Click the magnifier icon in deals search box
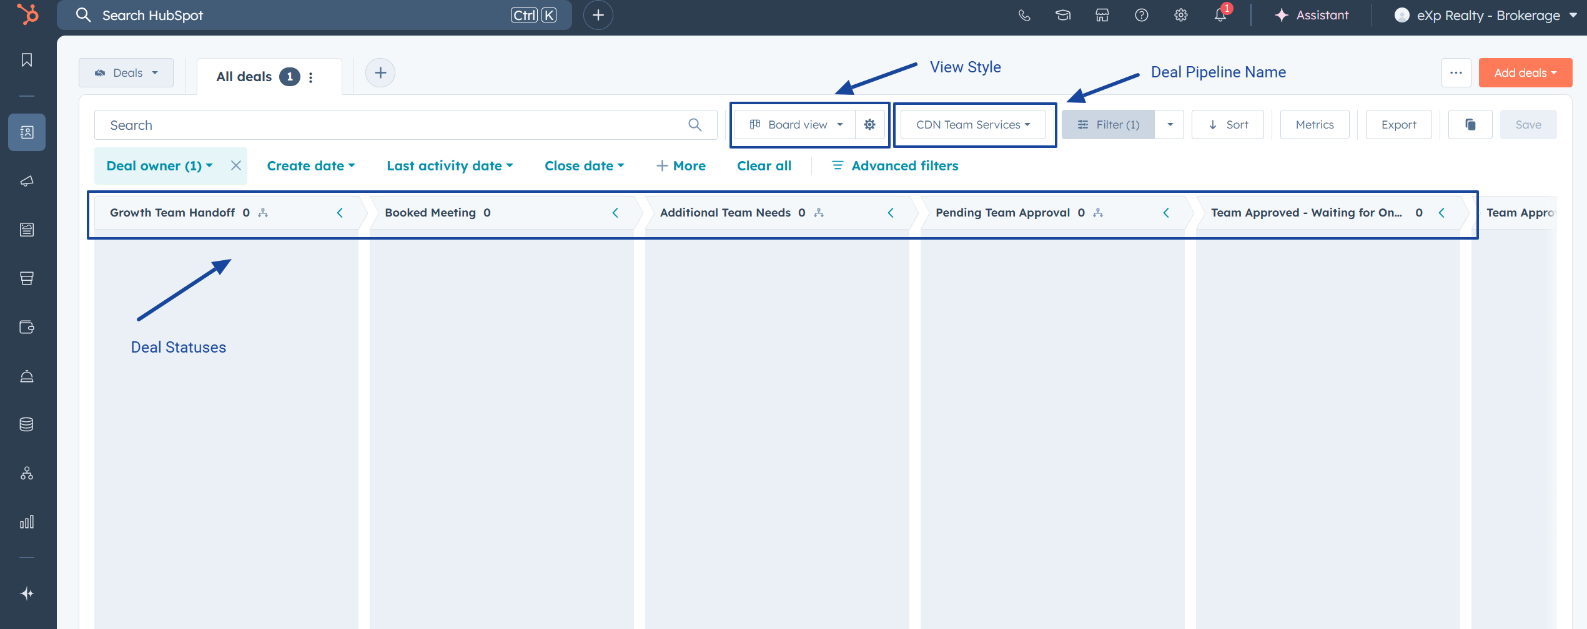This screenshot has width=1587, height=629. 695,125
